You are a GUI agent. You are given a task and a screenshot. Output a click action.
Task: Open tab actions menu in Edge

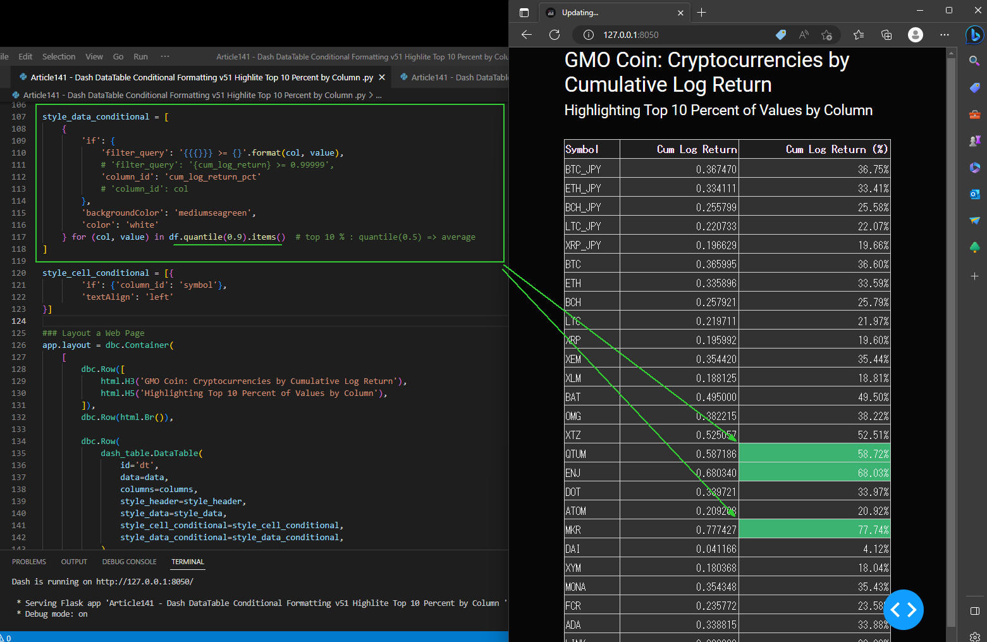coord(524,13)
